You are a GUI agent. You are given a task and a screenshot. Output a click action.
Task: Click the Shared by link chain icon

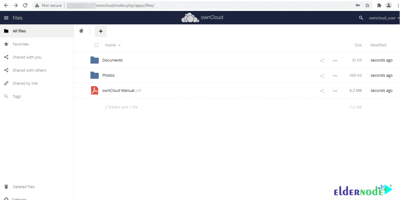click(x=6, y=83)
